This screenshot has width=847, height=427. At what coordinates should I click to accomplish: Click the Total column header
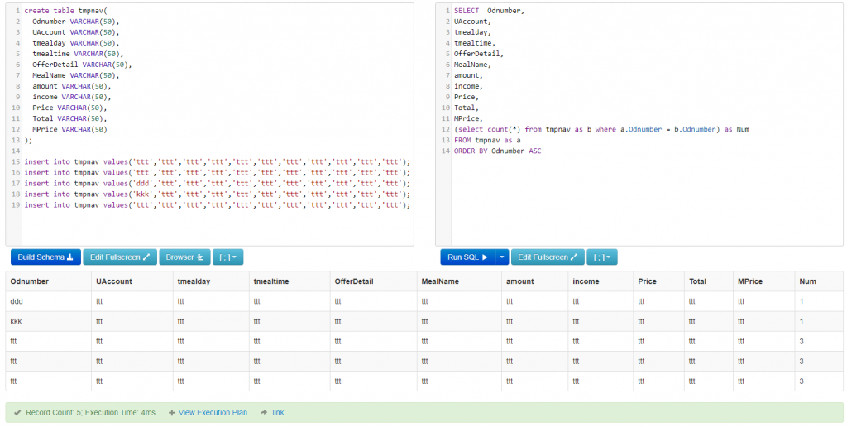pos(709,281)
